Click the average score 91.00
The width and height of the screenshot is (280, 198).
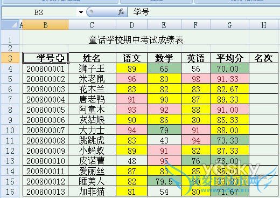230,110
